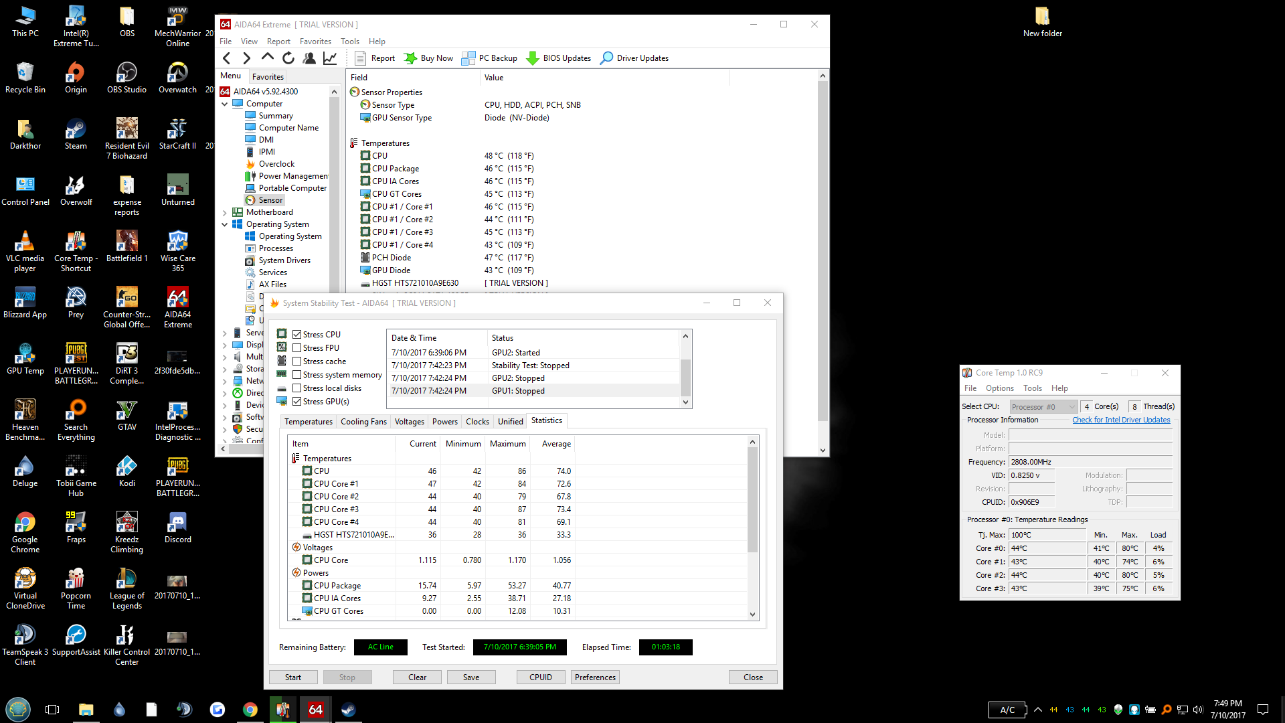The height and width of the screenshot is (723, 1285).
Task: Expand the Motherboard tree node
Action: pos(224,212)
